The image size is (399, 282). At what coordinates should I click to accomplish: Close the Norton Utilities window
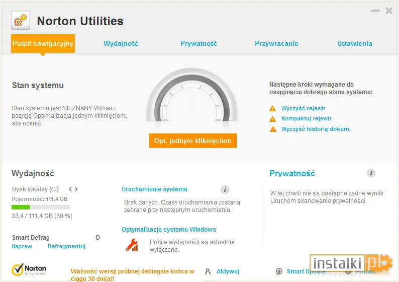click(x=389, y=11)
